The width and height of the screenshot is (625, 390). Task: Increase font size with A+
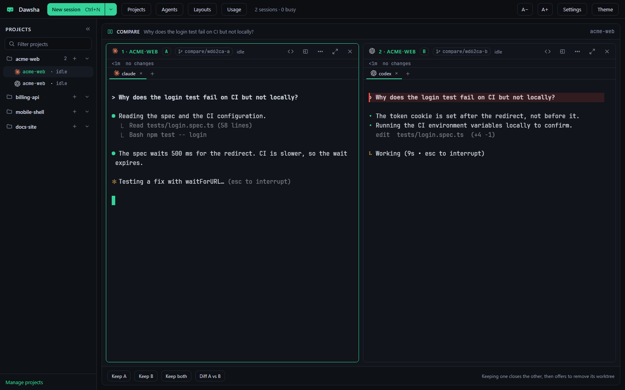(x=545, y=9)
